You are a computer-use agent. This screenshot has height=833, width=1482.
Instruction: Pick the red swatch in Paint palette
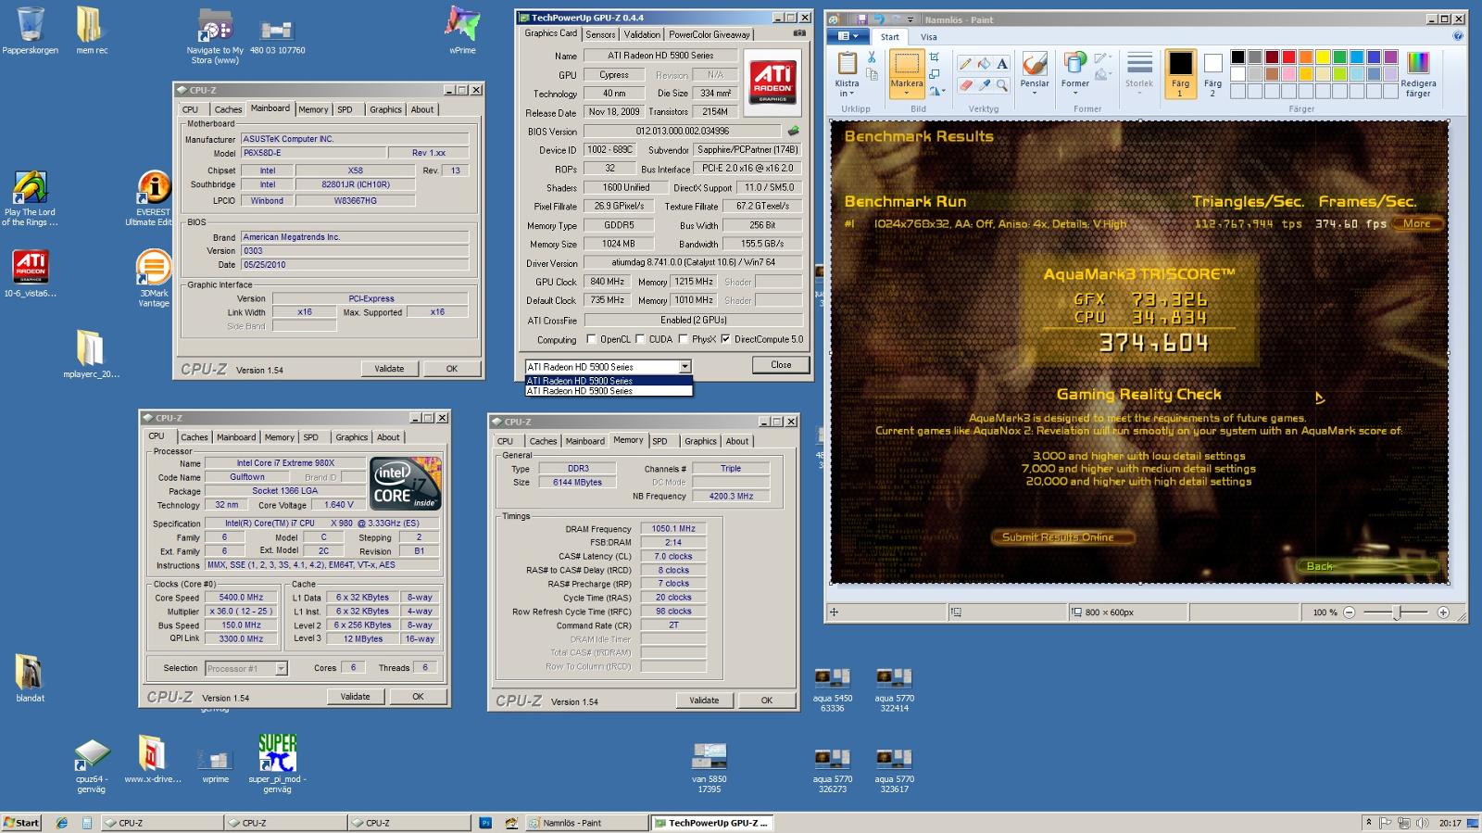[1289, 57]
